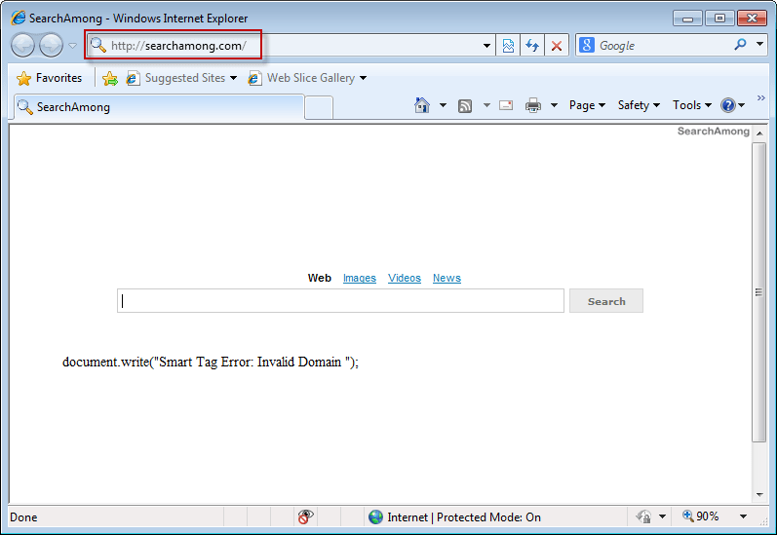Click the Internet Explorer title bar icon
Viewport: 777px width, 535px height.
point(19,18)
